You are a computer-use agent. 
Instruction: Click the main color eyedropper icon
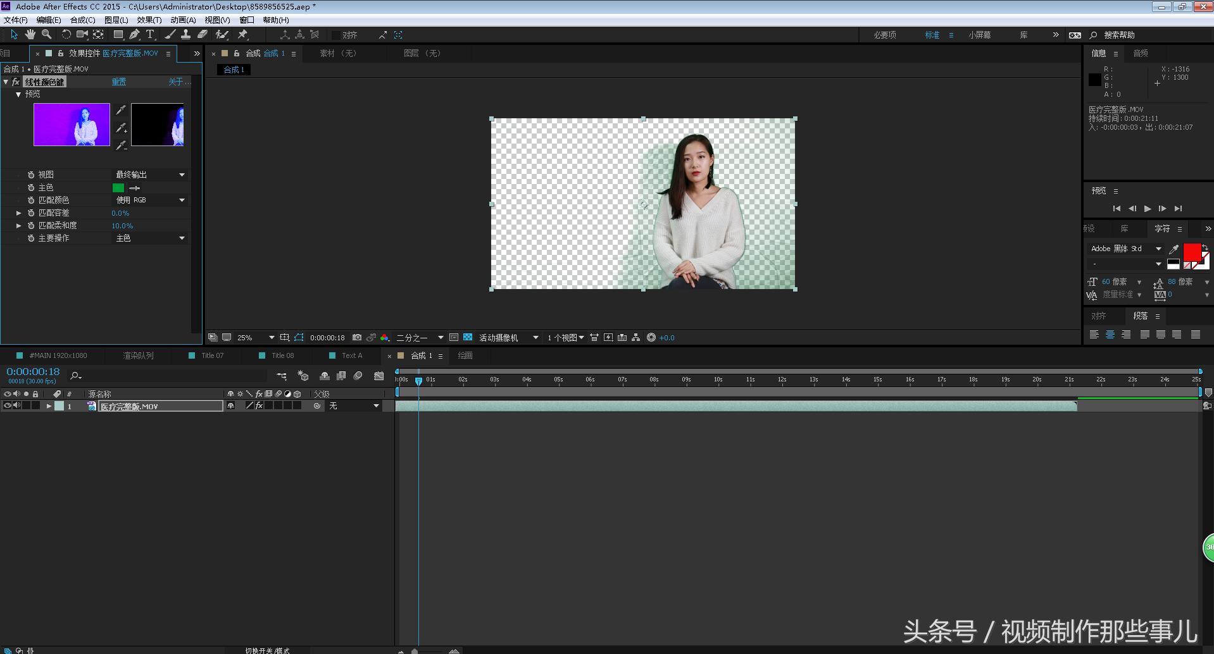(135, 188)
